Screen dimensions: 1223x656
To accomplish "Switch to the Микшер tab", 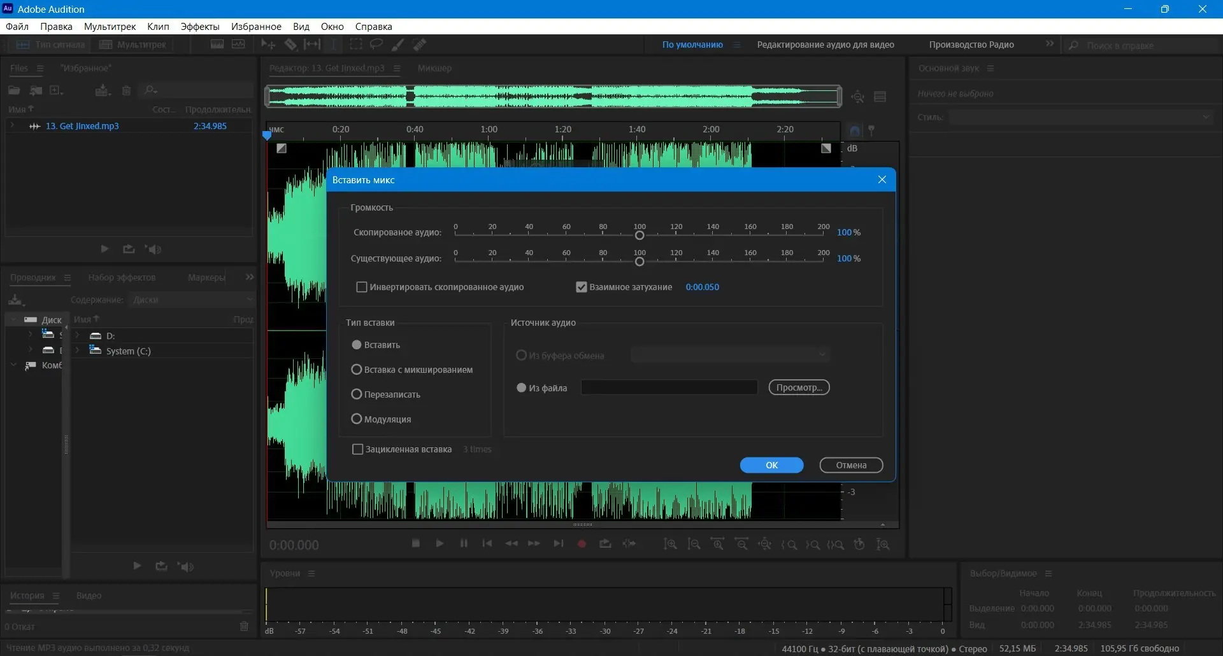I will 434,68.
